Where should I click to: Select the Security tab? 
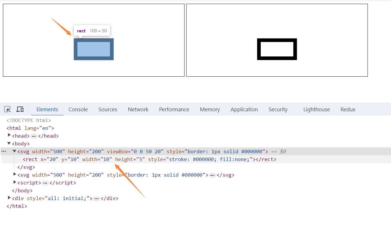[278, 109]
